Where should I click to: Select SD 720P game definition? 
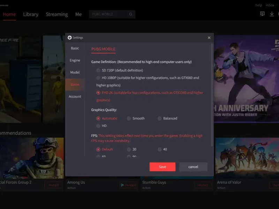[98, 70]
